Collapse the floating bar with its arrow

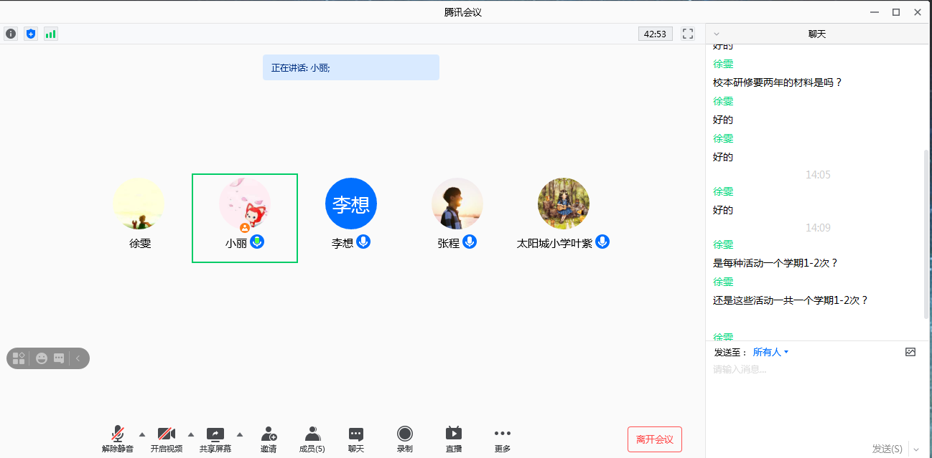78,358
